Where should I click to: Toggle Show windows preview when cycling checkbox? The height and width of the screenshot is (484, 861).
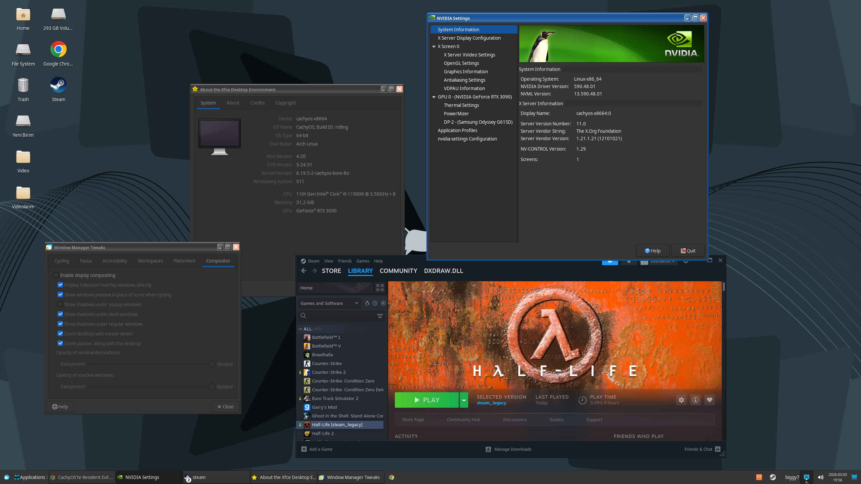[x=60, y=294]
